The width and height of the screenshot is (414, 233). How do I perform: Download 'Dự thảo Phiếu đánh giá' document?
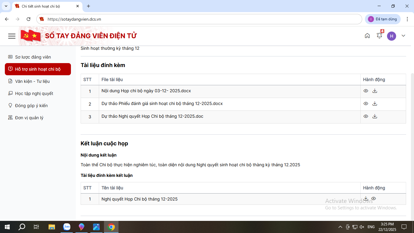[375, 103]
